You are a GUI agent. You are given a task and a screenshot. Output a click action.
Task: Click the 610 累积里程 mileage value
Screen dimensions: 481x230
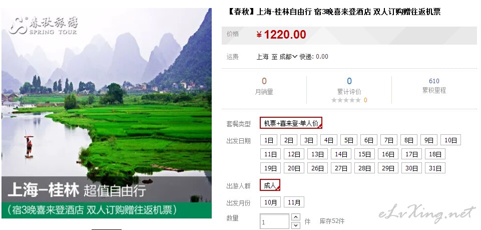coord(434,81)
